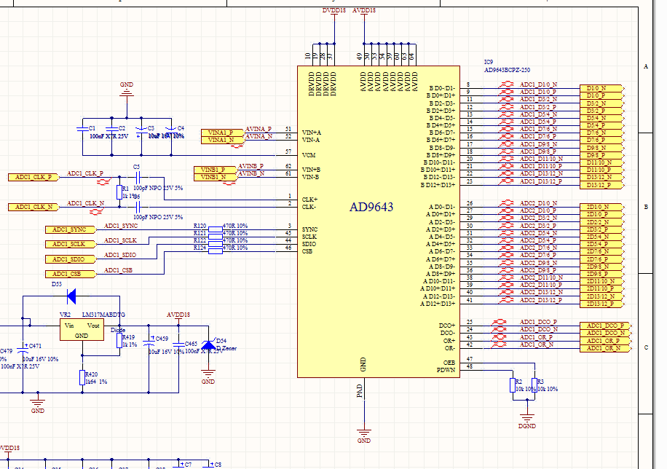Select resistor R3 near OEB
Screen dimensions: 667x469
pos(534,385)
